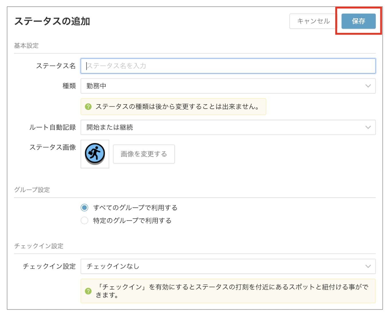
Task: Click the running-person status image icon
Action: coord(95,154)
